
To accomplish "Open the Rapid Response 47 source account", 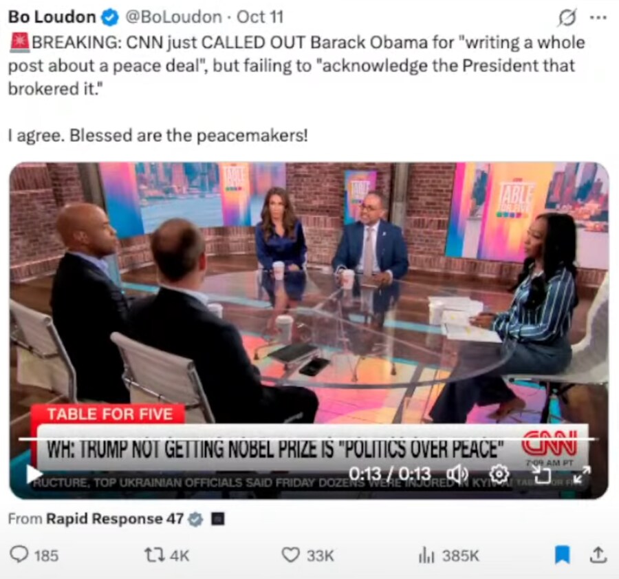I will click(x=115, y=518).
